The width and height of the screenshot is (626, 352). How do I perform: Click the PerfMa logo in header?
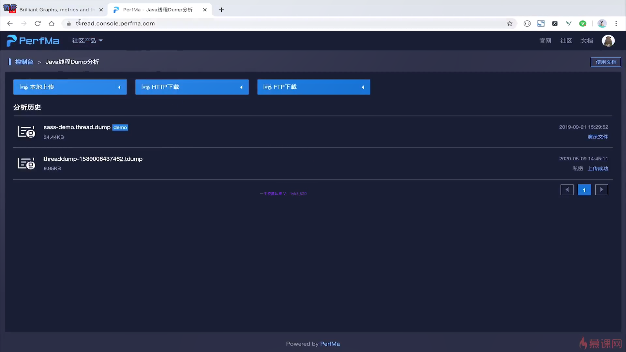click(33, 41)
